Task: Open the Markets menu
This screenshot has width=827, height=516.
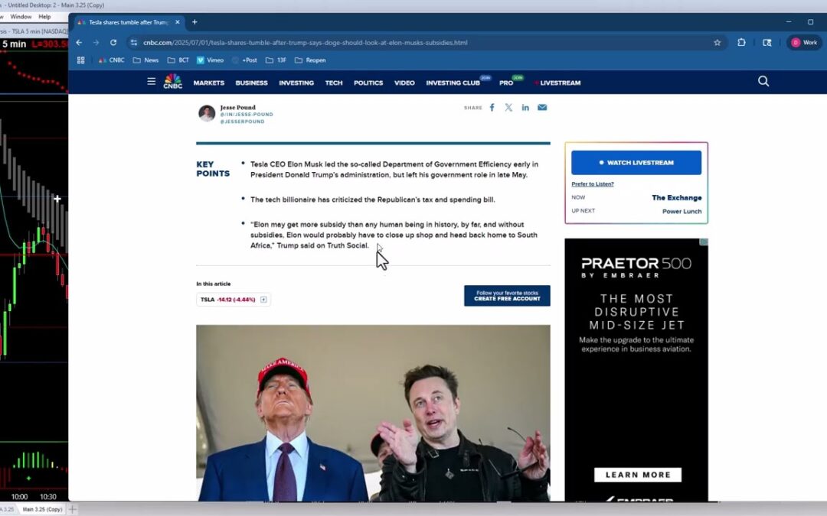Action: pyautogui.click(x=209, y=83)
